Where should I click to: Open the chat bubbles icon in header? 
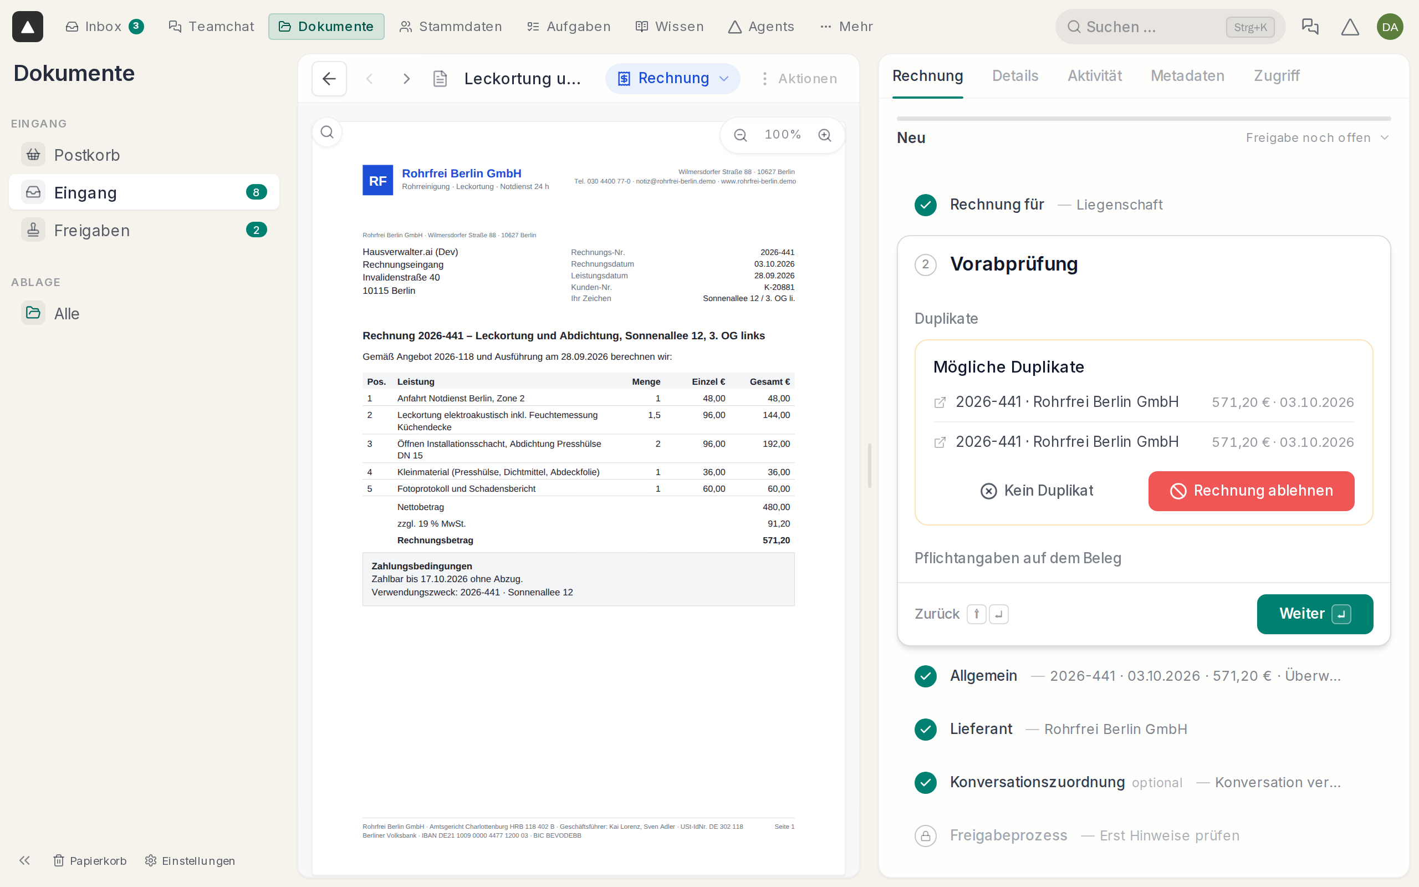(1309, 27)
